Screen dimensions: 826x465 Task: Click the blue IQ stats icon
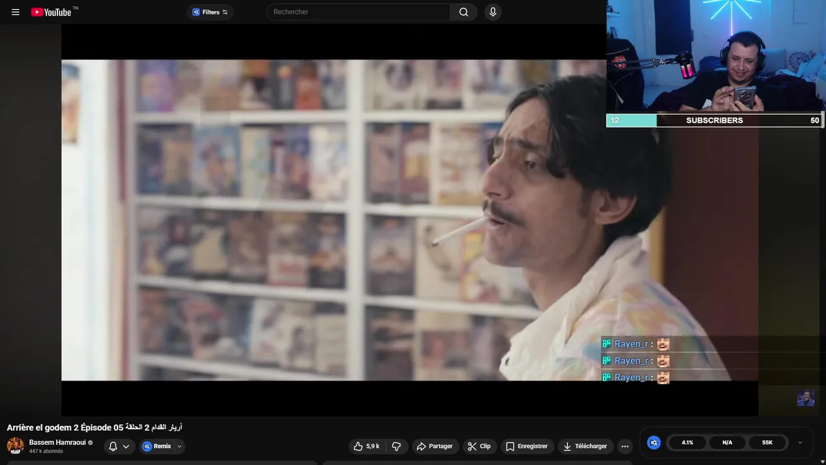tap(654, 442)
